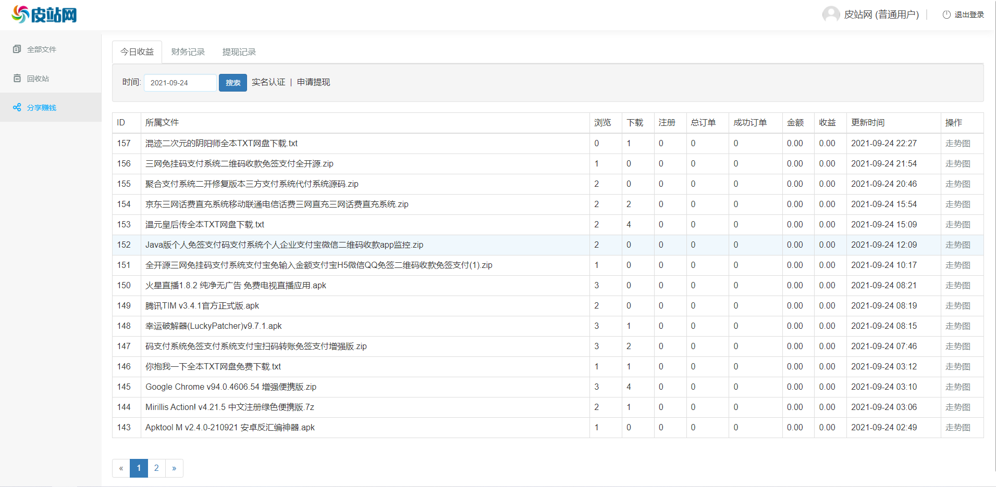Click the date input field 2021-09-24
The height and width of the screenshot is (487, 996).
coord(180,83)
